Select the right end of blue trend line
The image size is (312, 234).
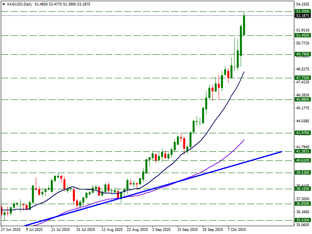click(281, 151)
